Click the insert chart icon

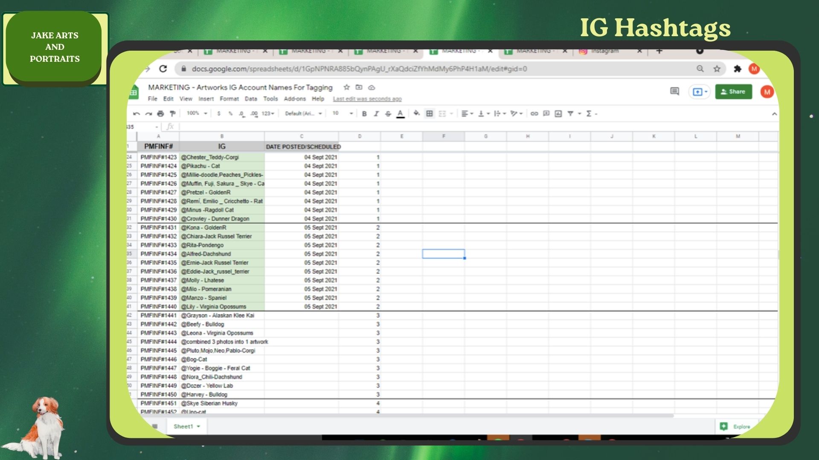(x=558, y=114)
